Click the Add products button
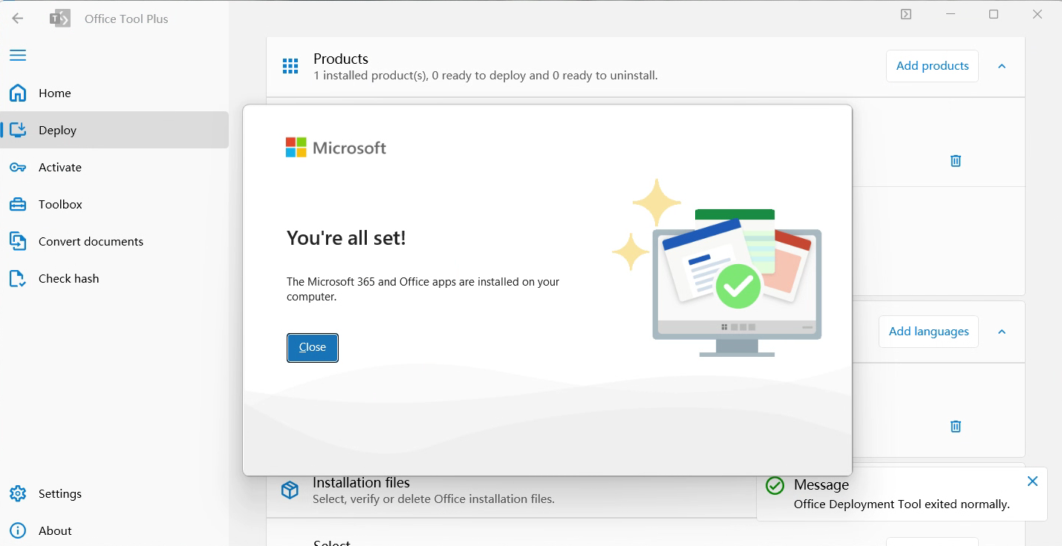 point(932,66)
